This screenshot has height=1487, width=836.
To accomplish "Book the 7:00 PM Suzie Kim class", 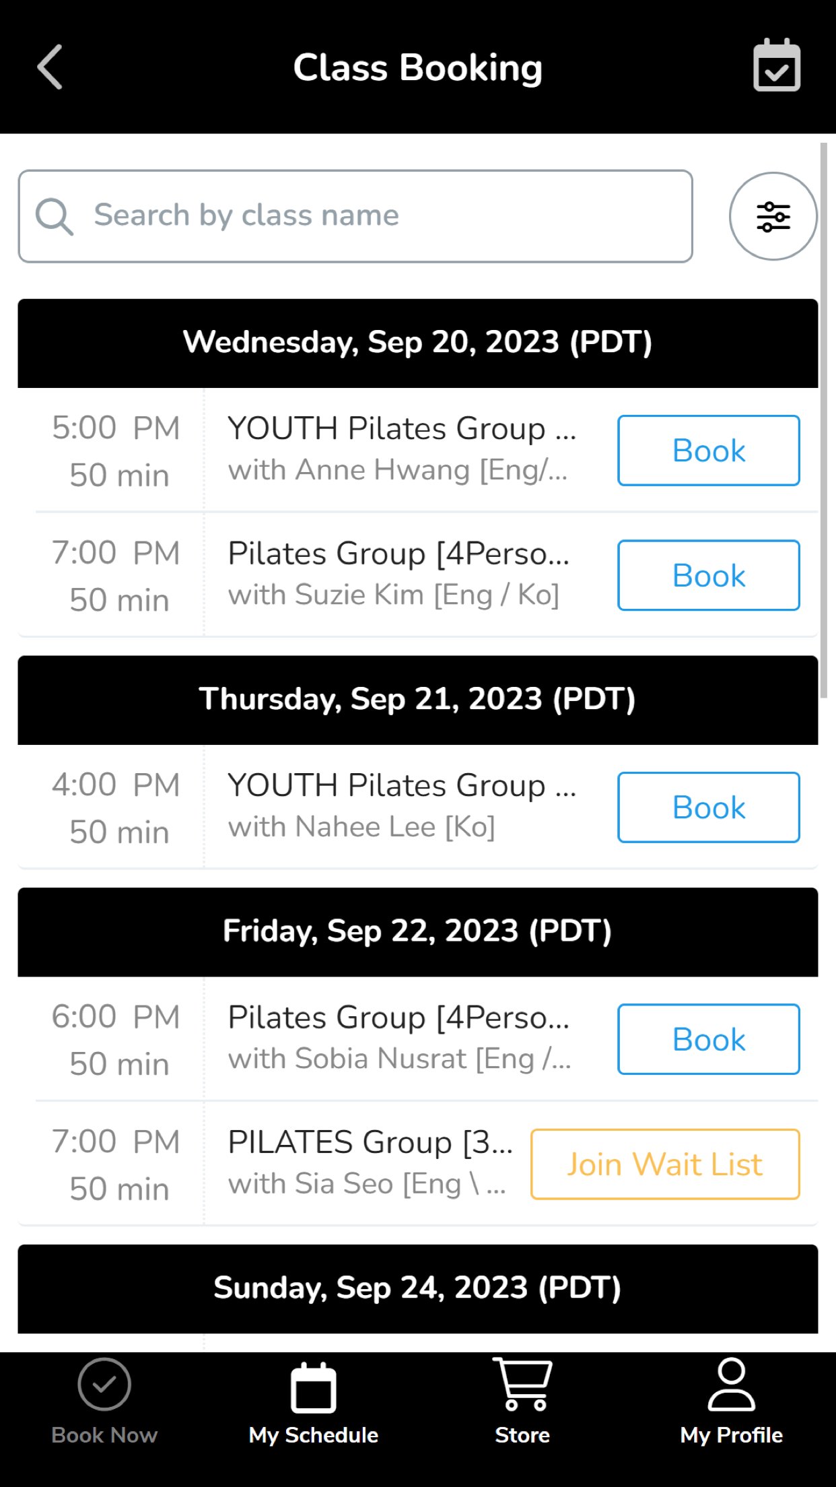I will [708, 575].
